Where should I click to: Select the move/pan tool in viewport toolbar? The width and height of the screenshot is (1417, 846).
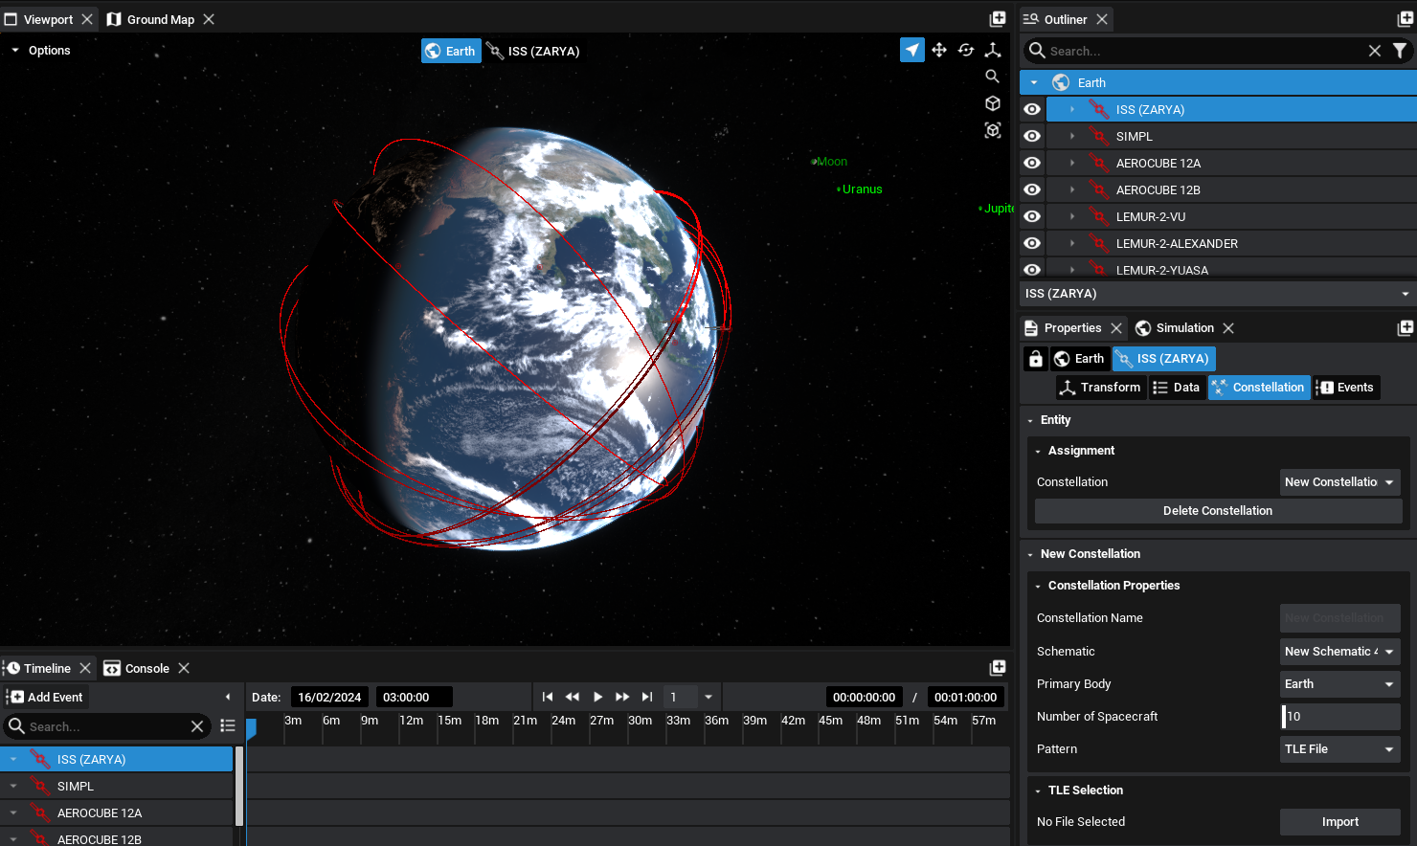pos(939,50)
